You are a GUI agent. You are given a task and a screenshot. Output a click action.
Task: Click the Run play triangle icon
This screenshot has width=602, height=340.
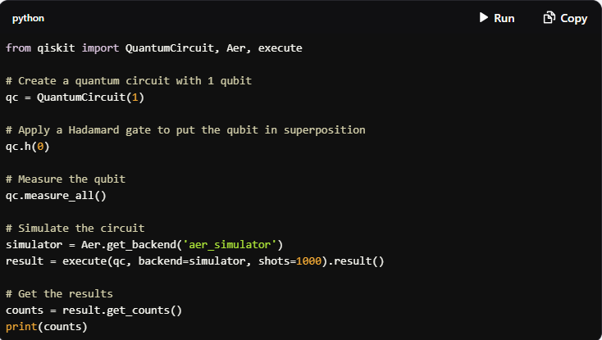click(x=484, y=18)
